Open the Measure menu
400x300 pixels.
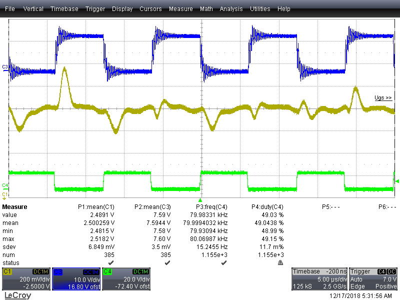click(x=180, y=8)
